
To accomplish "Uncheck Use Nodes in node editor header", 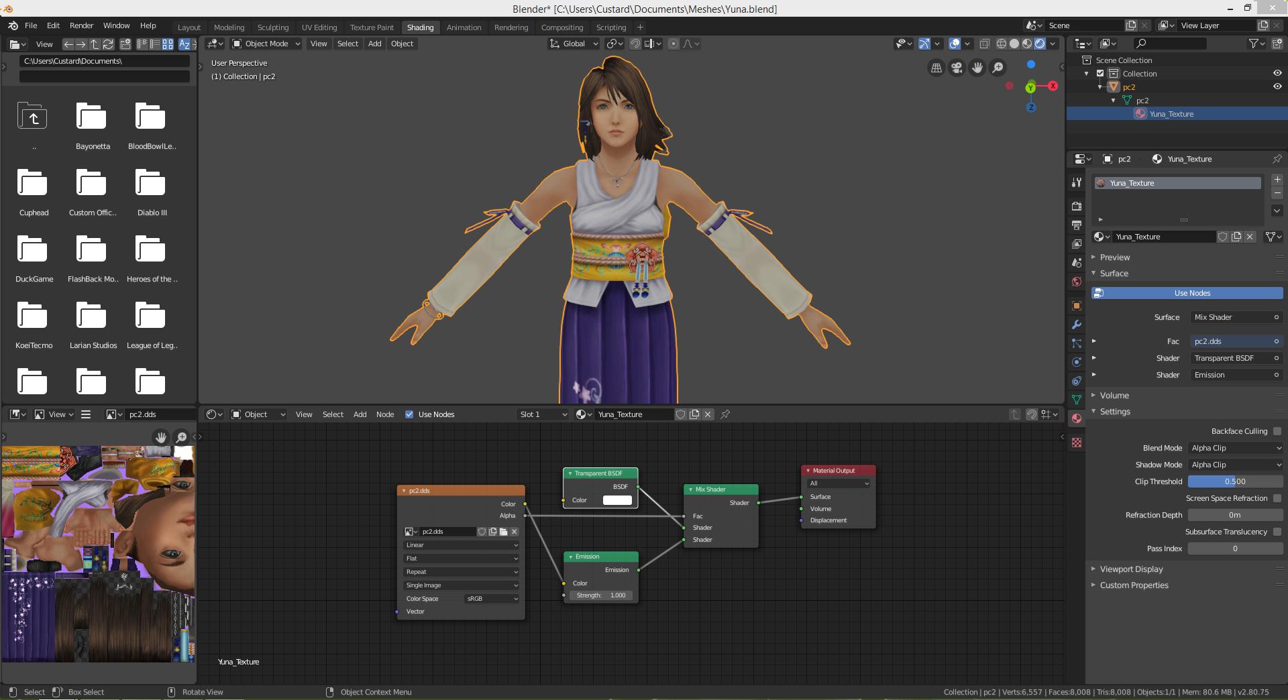I will tap(409, 414).
